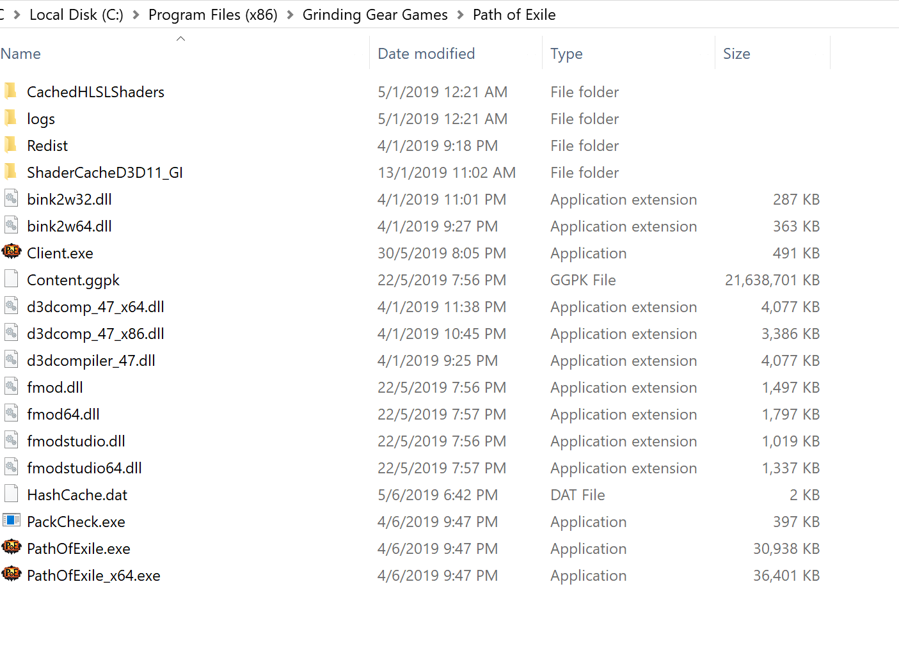Sort files by Size column header
The height and width of the screenshot is (646, 899).
[772, 54]
